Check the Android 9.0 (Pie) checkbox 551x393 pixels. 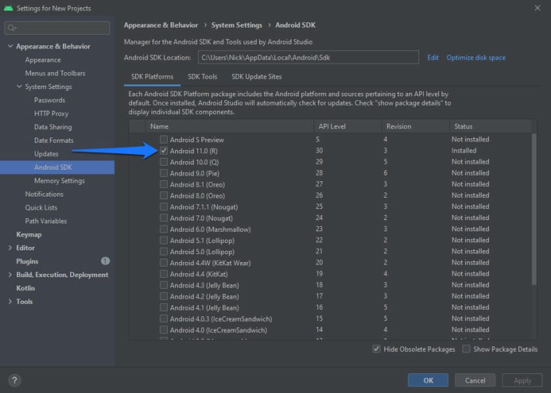[x=164, y=173]
